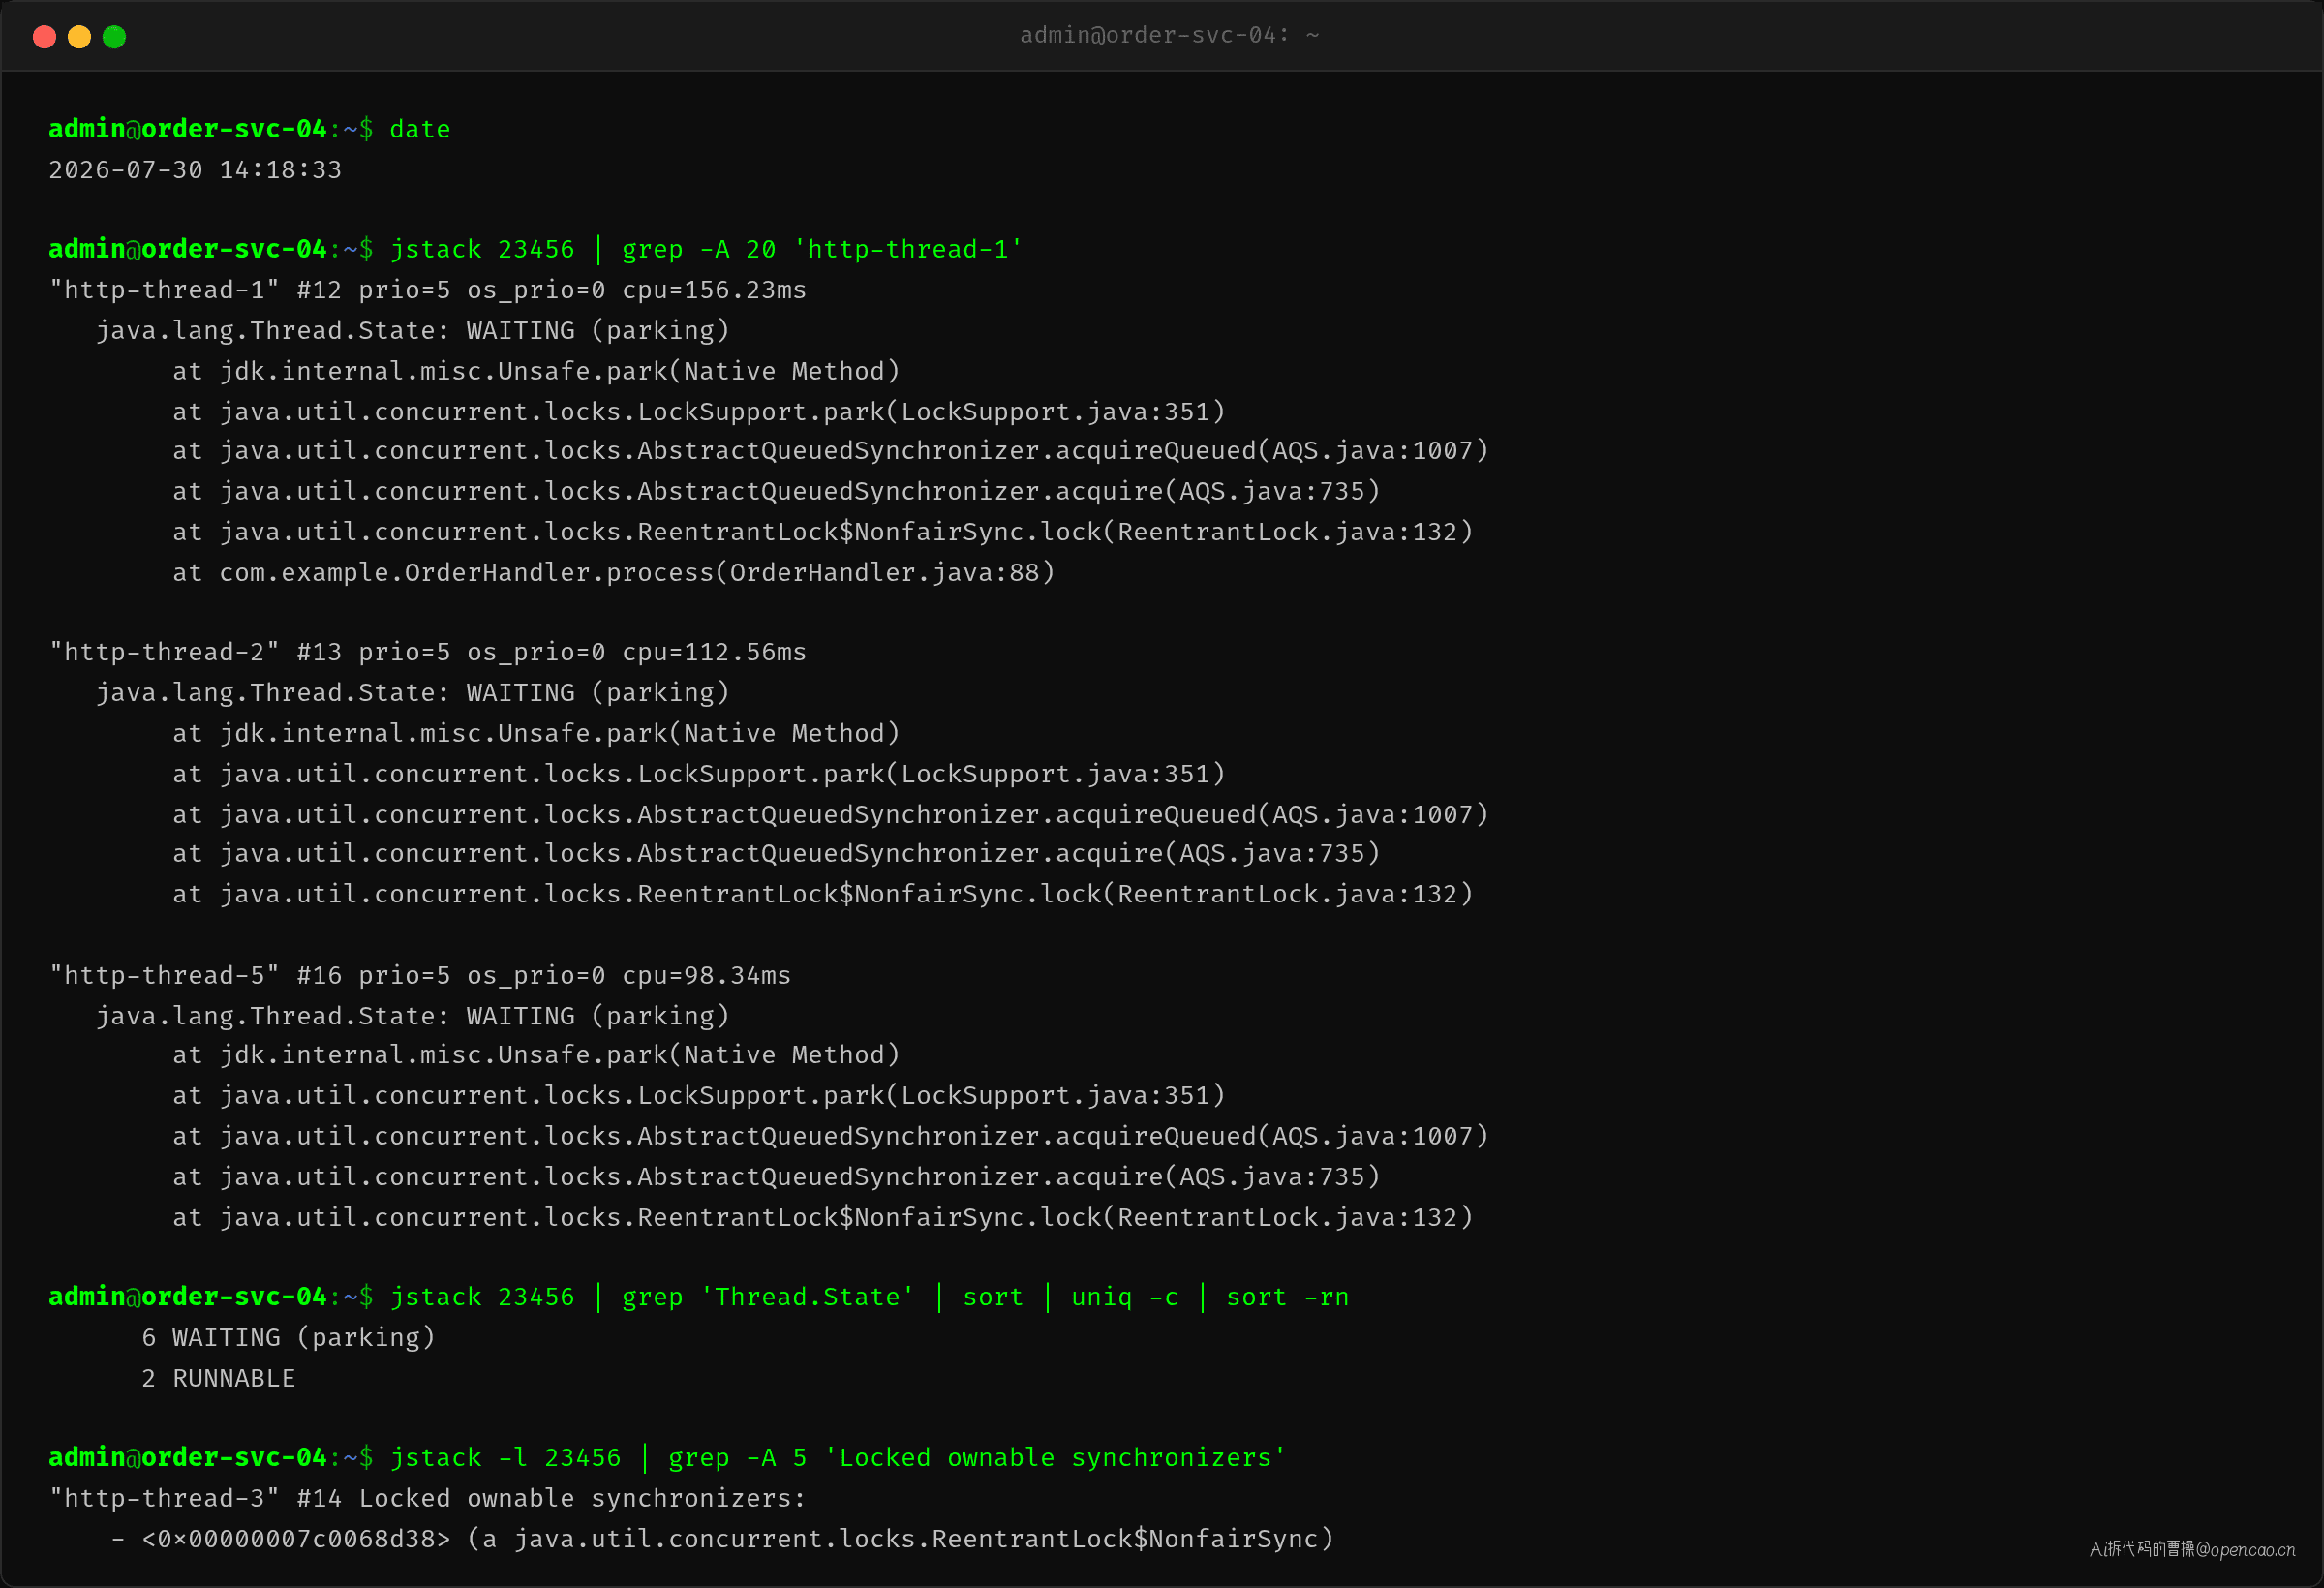This screenshot has height=1588, width=2324.
Task: Click lock address 0x00000007c0068d38 line
Action: tap(723, 1539)
